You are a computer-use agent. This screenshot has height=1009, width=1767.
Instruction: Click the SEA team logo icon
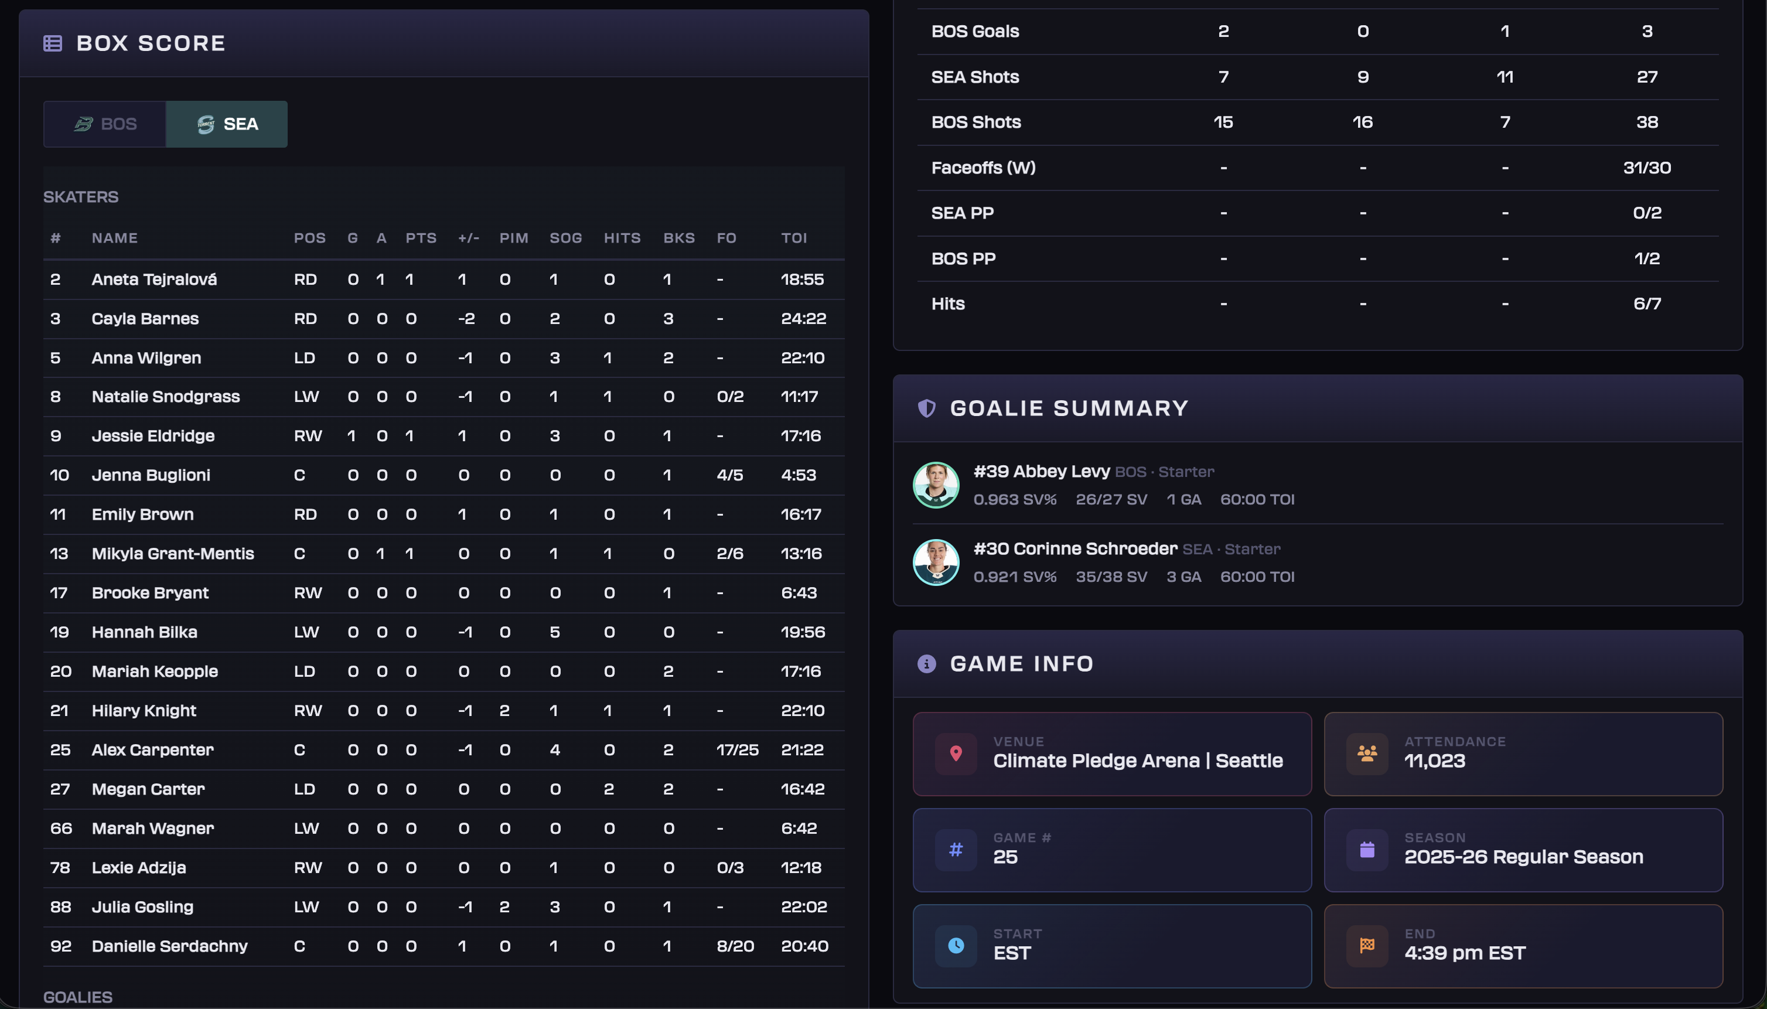pos(207,124)
